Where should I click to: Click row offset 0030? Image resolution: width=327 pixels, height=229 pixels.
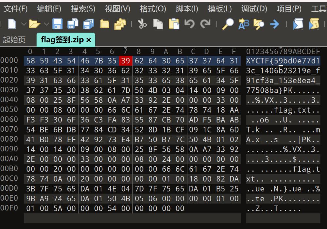(9, 90)
